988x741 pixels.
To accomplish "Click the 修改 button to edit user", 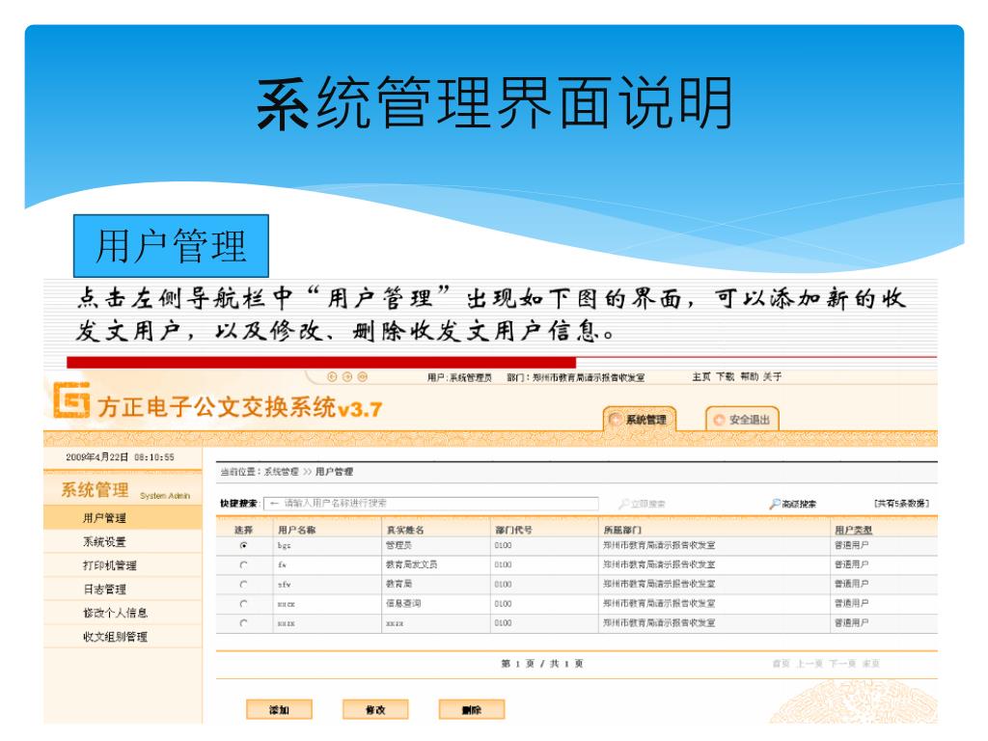I will pos(375,709).
